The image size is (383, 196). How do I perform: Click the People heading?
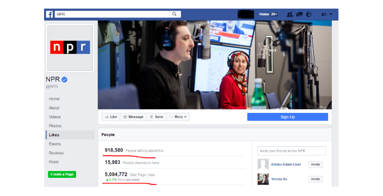pos(108,135)
